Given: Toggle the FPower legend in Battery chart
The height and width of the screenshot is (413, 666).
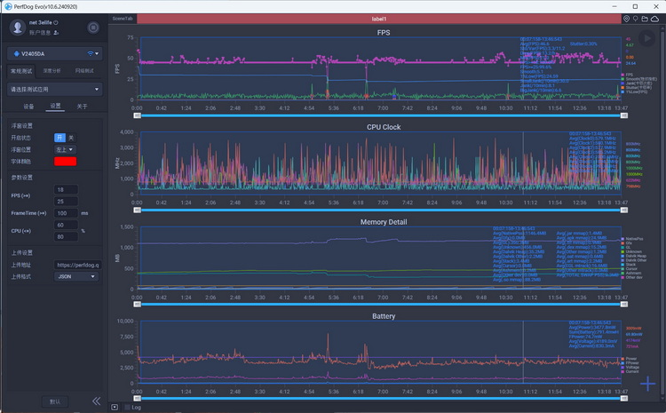Looking at the screenshot, I should [630, 363].
